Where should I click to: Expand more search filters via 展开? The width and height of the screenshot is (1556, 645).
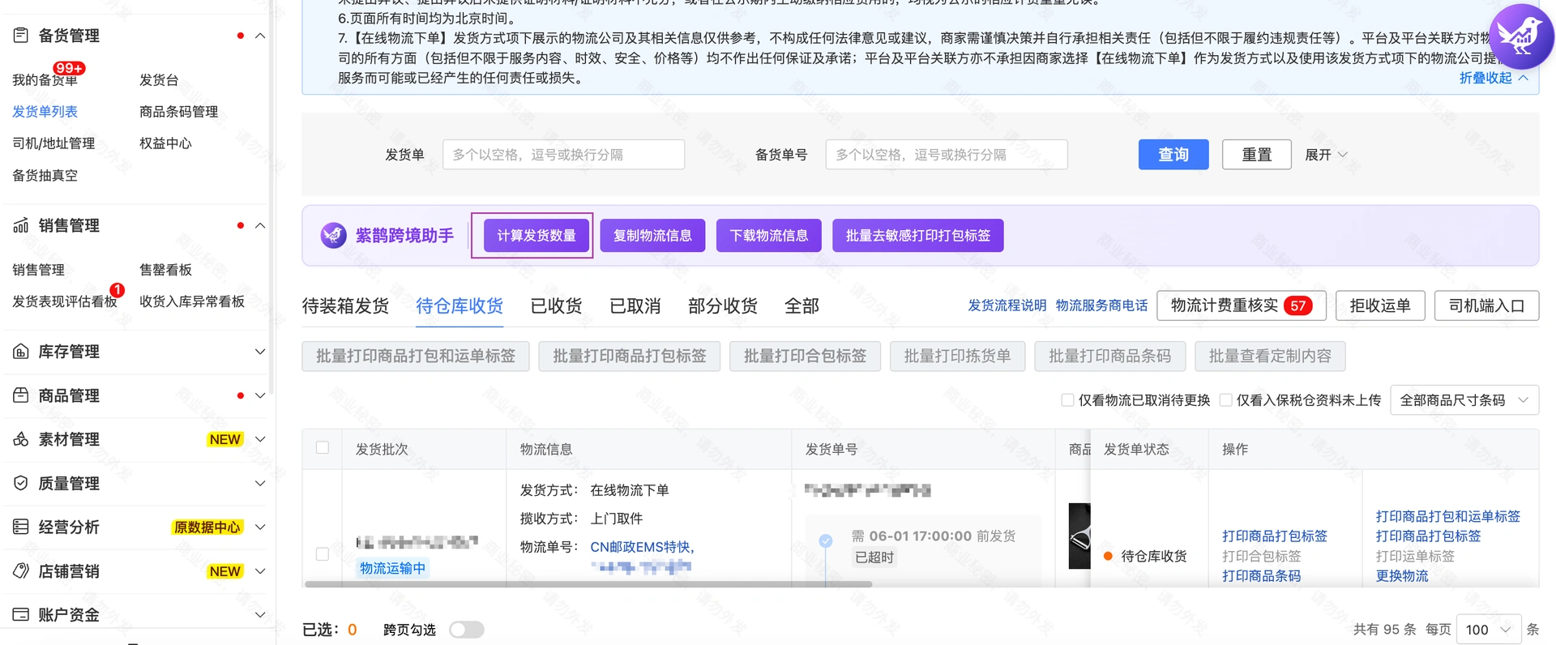(x=1326, y=155)
